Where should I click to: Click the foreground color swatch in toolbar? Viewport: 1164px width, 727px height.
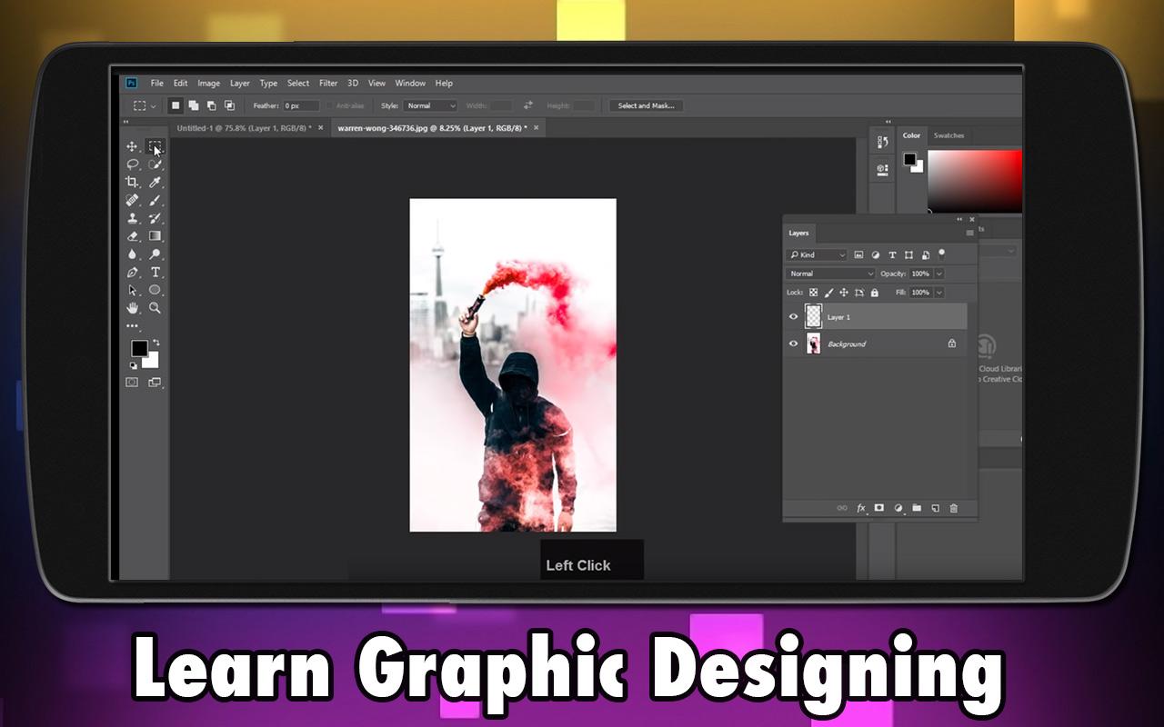pos(138,348)
